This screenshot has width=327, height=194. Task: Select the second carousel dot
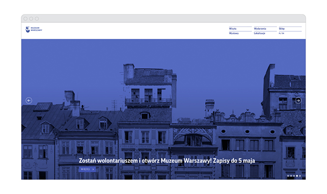291,176
